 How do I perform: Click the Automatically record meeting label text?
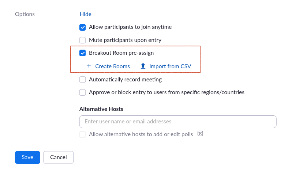(125, 80)
